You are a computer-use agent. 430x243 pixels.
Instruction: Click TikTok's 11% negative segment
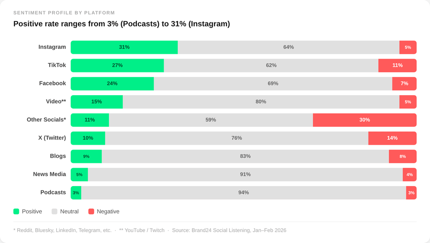click(397, 65)
